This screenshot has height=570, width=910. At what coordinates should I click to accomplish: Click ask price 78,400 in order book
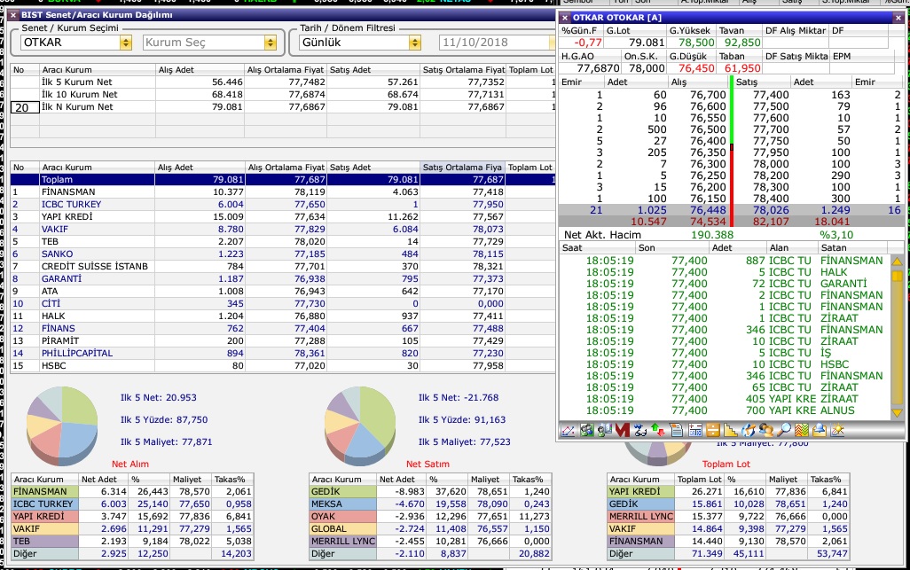(771, 199)
